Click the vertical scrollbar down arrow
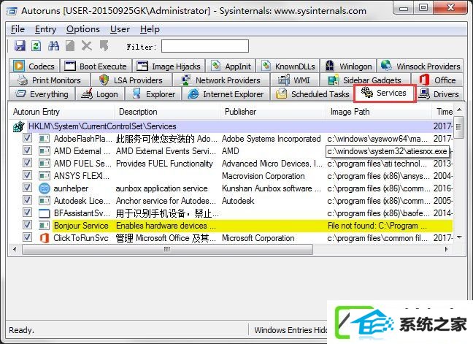Screen dimensions: 473x344 coord(459,237)
